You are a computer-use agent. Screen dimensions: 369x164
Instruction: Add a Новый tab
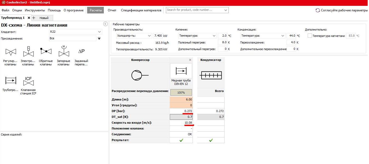(42, 18)
